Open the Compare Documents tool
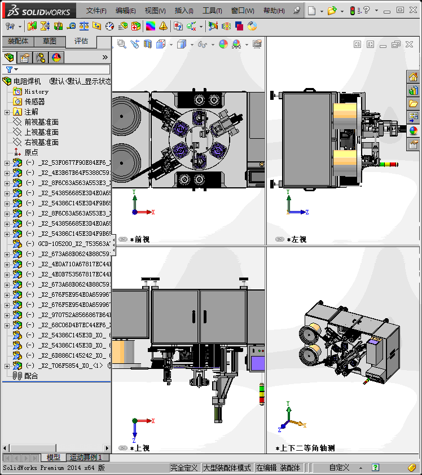This screenshot has width=422, height=475. 178,27
